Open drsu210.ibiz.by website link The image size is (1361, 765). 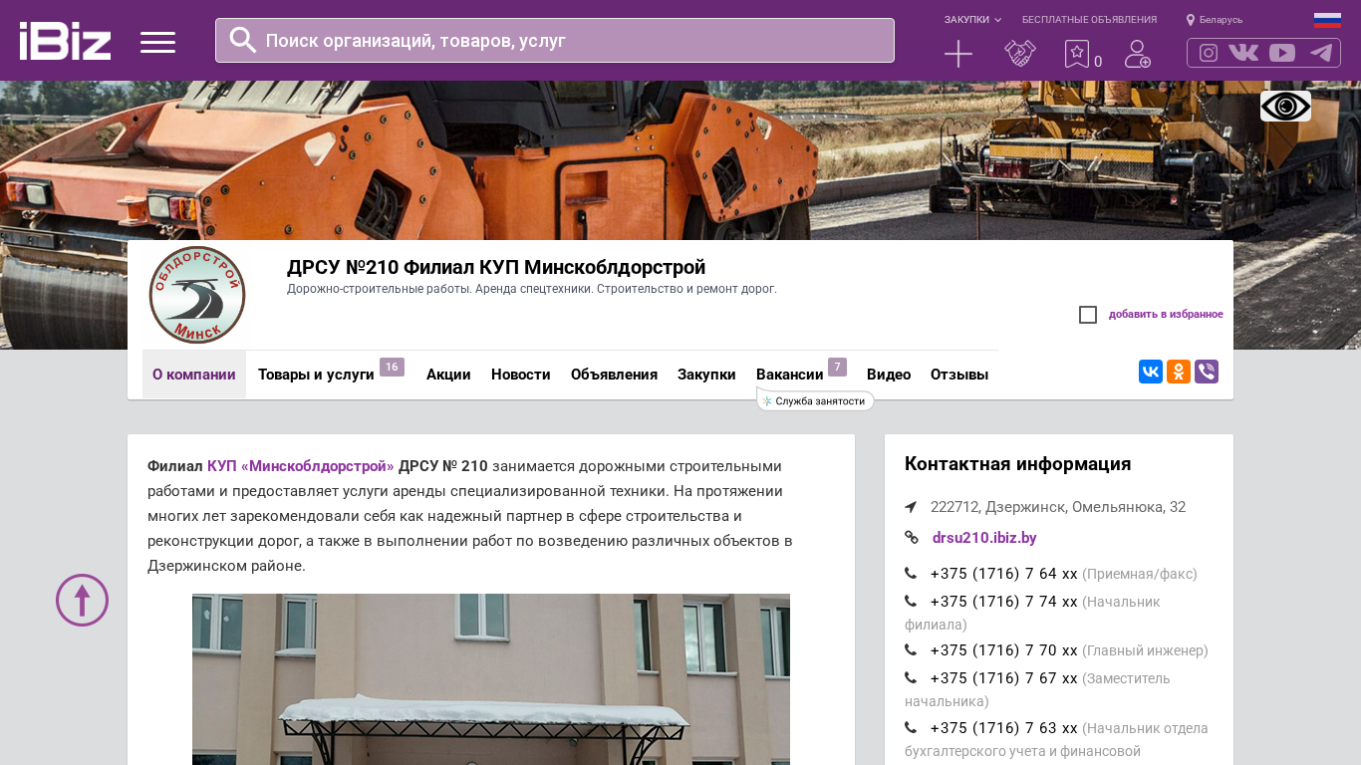click(984, 538)
